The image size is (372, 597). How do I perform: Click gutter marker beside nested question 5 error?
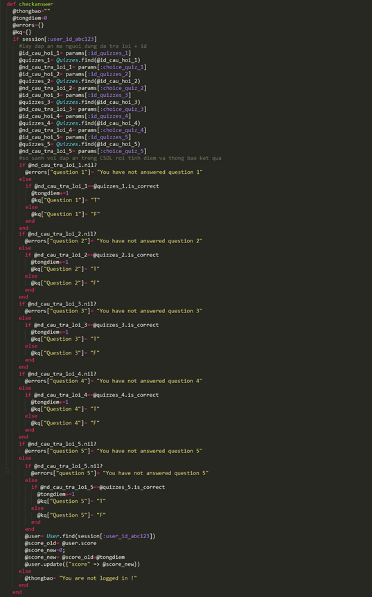(8, 472)
